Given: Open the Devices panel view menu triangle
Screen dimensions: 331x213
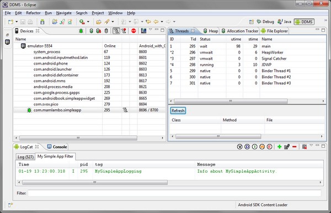Looking at the screenshot, I should pyautogui.click(x=151, y=29).
